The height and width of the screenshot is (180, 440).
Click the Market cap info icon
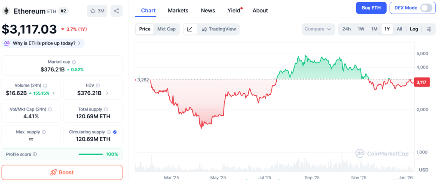click(x=74, y=62)
